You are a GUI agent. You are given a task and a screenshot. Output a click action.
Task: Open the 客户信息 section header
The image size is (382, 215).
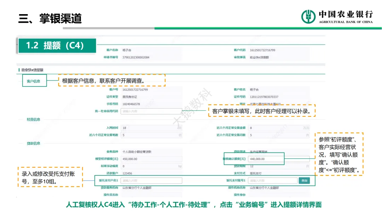(34, 81)
